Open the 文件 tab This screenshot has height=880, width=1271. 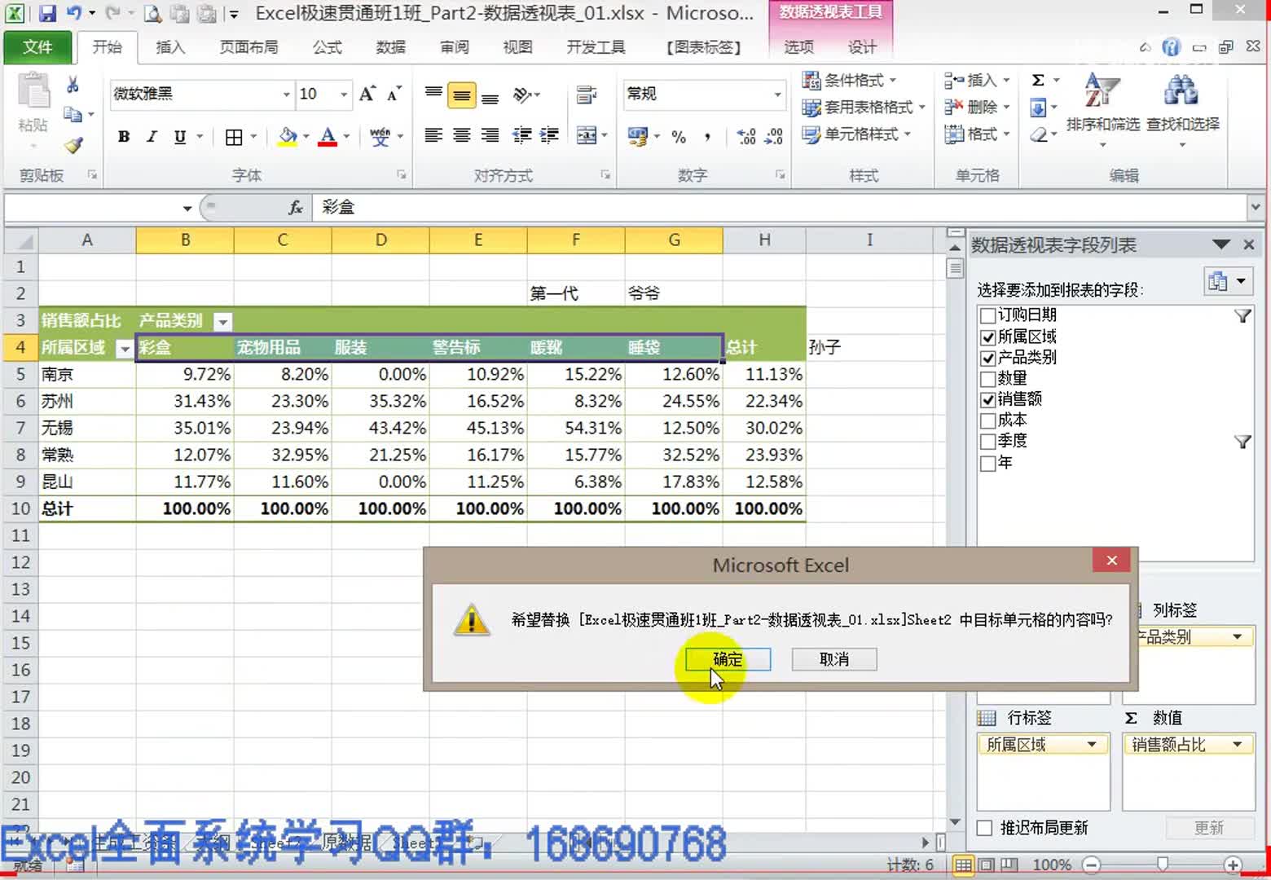tap(37, 47)
